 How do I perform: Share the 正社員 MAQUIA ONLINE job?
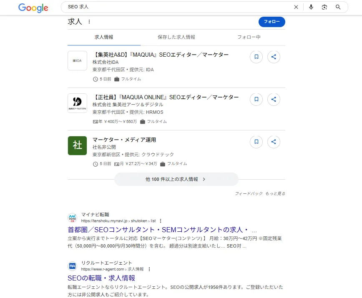click(x=274, y=99)
